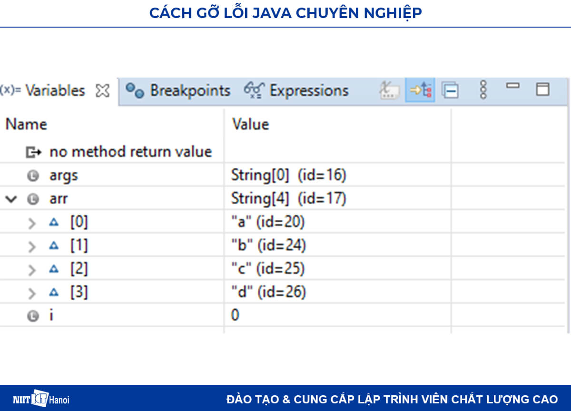The width and height of the screenshot is (571, 411).
Task: Close the Variables tab with X icon
Action: [102, 90]
